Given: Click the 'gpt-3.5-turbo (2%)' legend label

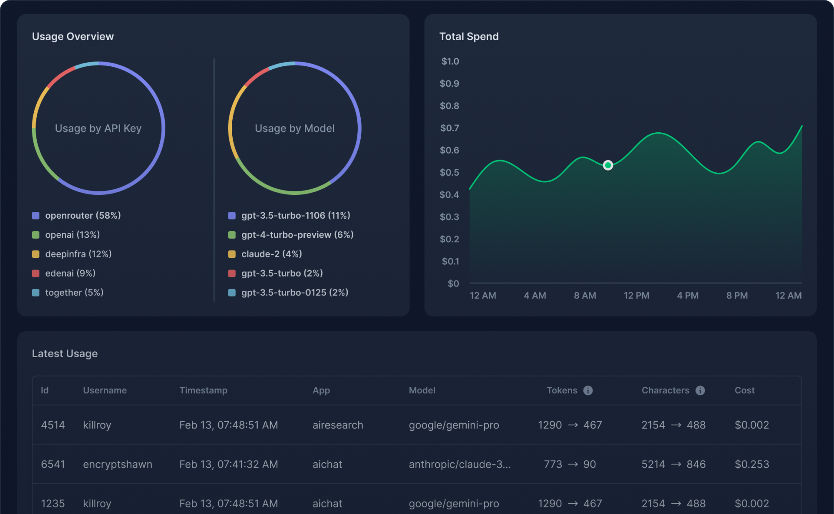Looking at the screenshot, I should click(x=282, y=273).
